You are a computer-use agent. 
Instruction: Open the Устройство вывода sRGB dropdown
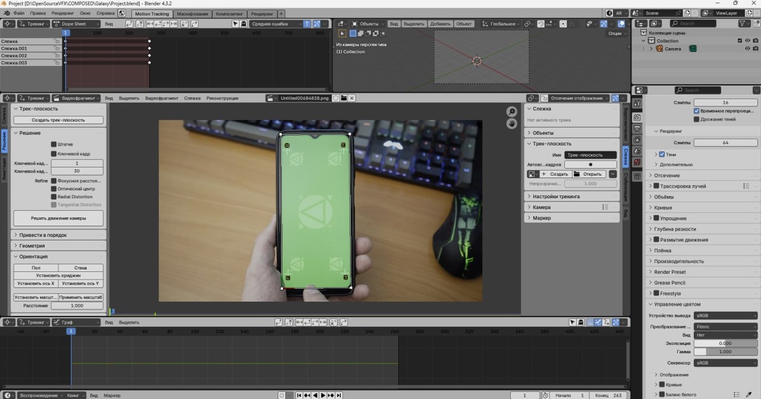pos(725,315)
